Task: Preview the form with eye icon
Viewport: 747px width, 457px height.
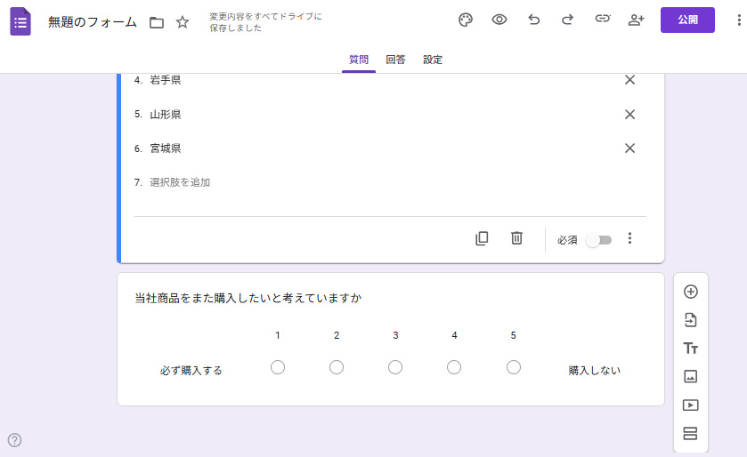Action: point(499,20)
